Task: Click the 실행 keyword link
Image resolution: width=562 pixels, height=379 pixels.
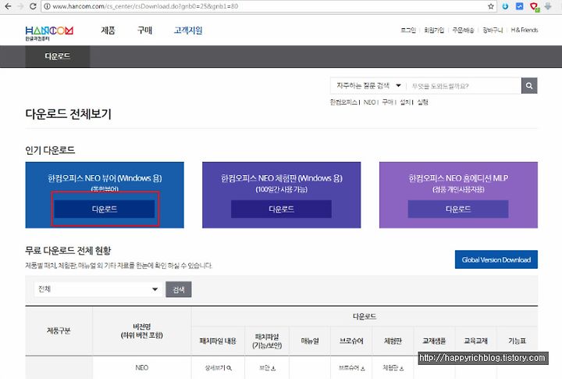Action: point(422,102)
